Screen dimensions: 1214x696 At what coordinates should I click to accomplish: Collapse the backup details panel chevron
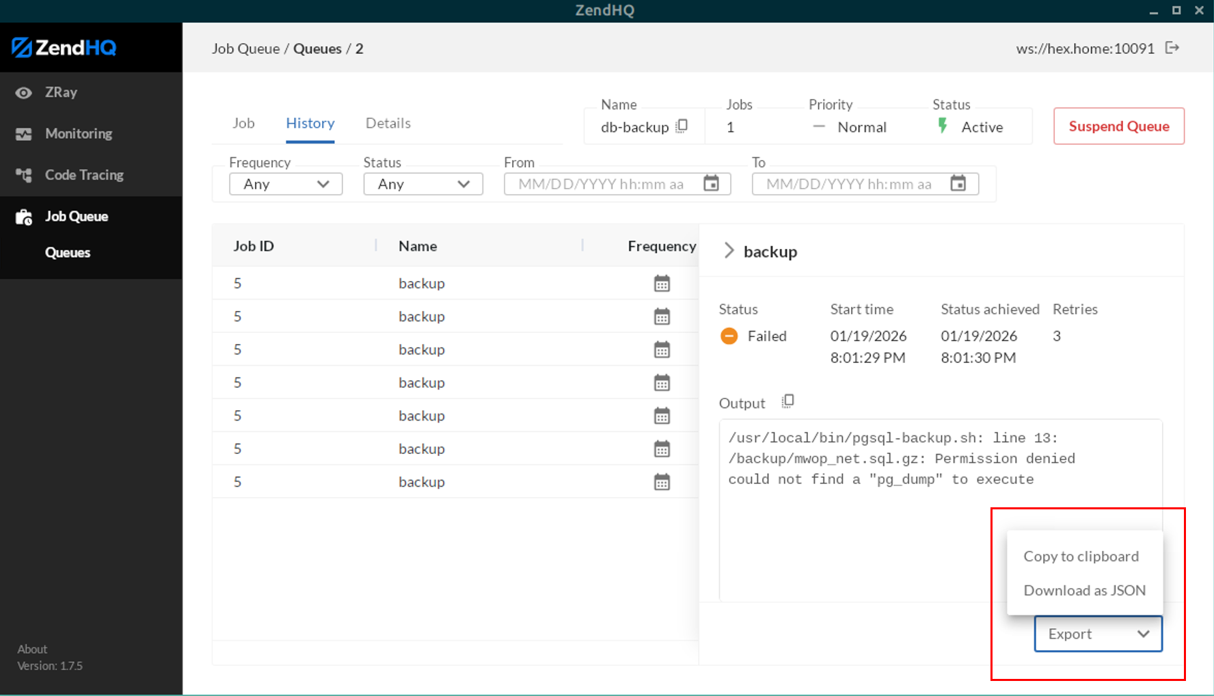729,251
